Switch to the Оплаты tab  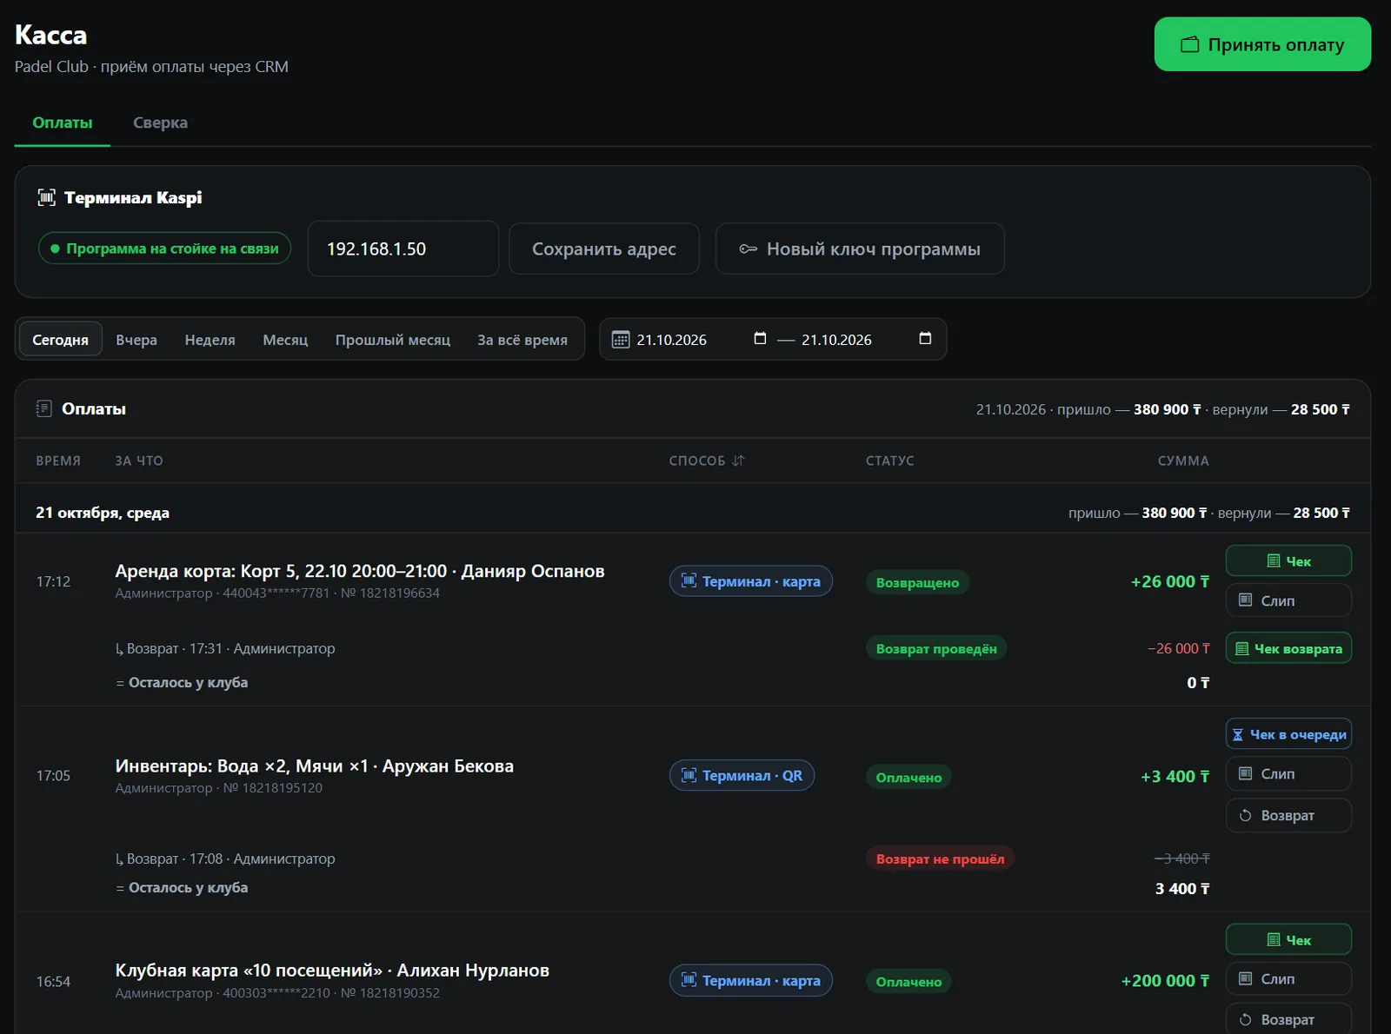(63, 123)
